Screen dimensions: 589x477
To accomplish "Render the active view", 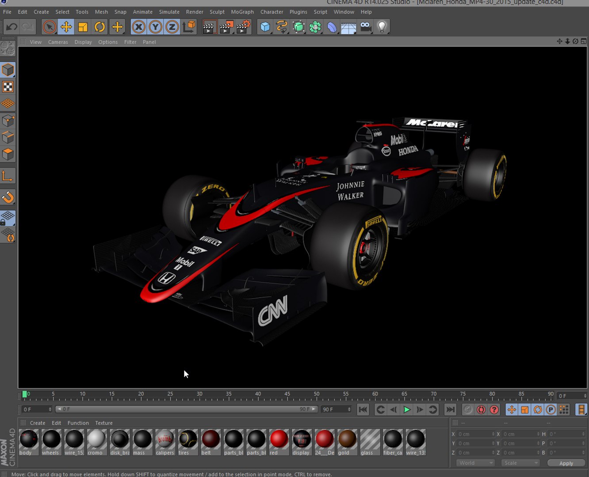I will pos(209,27).
